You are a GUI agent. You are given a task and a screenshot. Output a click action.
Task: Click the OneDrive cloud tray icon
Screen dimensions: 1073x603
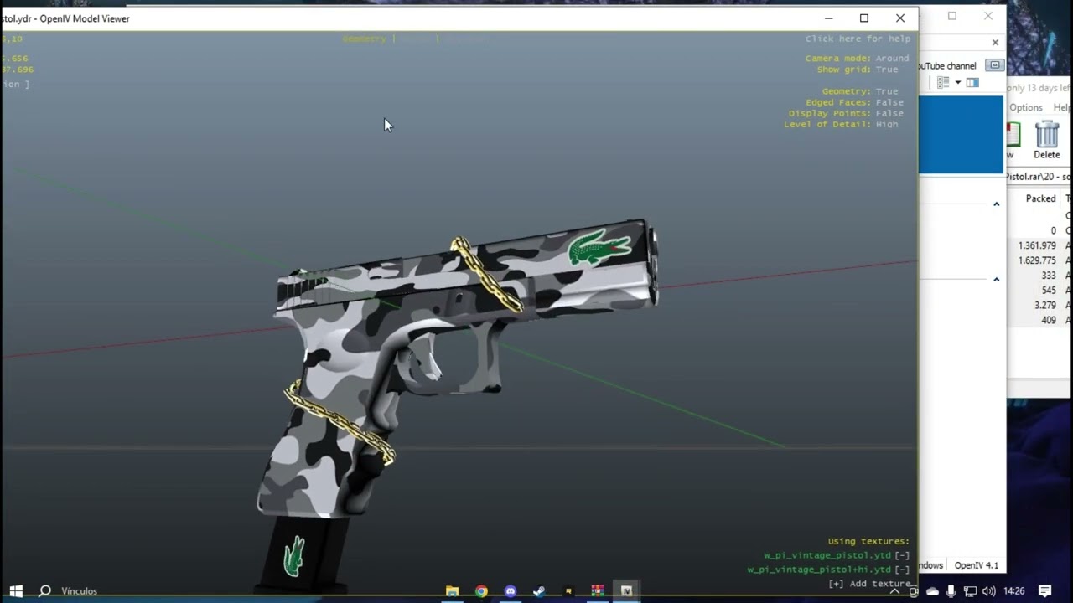[x=932, y=591]
